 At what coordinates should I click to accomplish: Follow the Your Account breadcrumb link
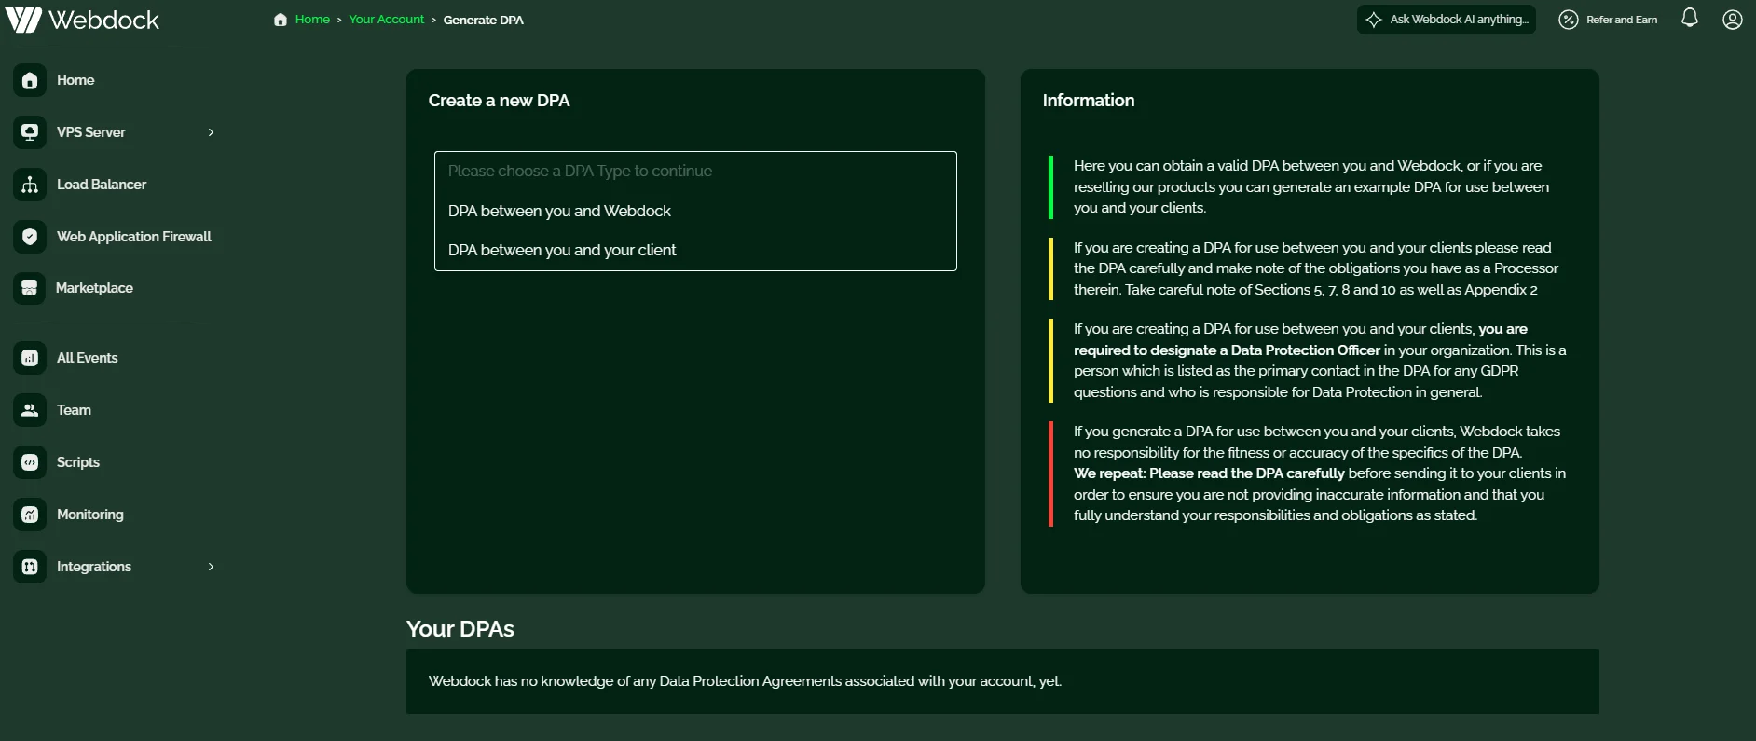pos(386,20)
